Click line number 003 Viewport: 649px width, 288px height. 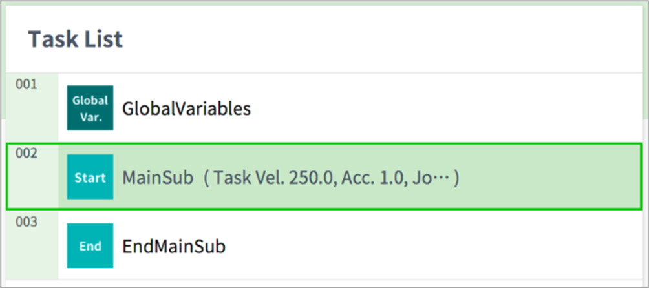point(27,222)
